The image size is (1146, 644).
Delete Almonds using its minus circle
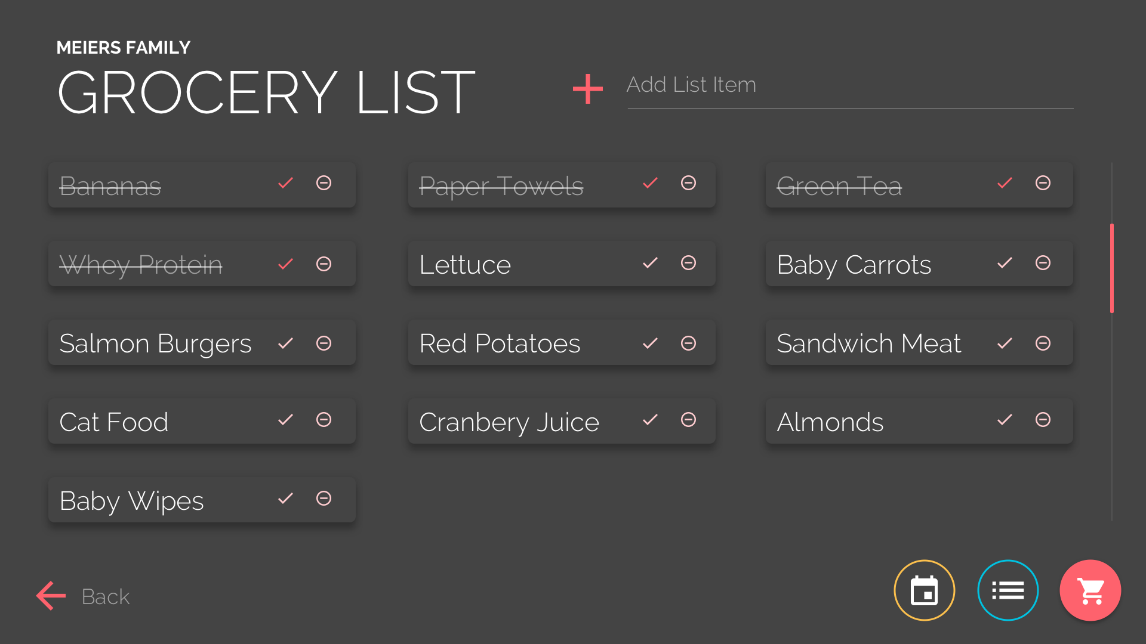[x=1043, y=419]
